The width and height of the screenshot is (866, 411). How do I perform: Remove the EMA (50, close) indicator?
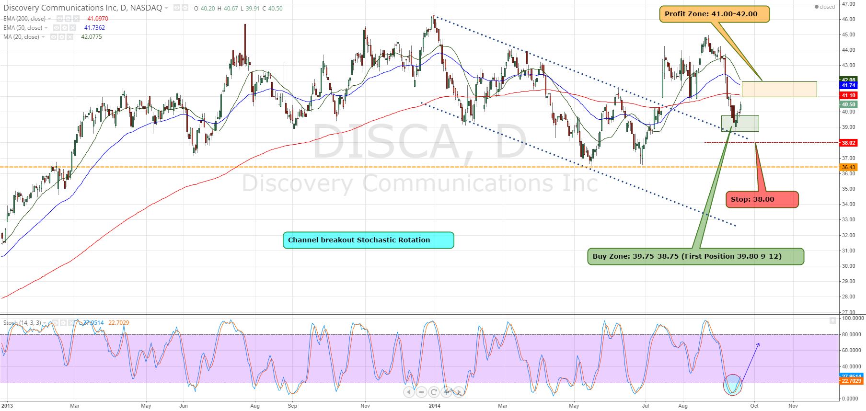(73, 28)
